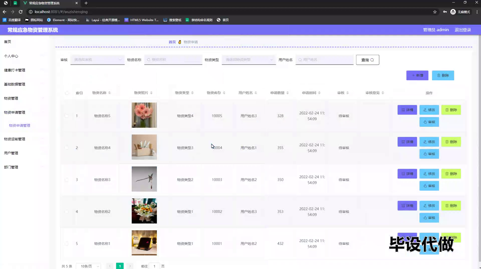Open 百度翻译 bookmark
The width and height of the screenshot is (481, 269).
coord(12,20)
